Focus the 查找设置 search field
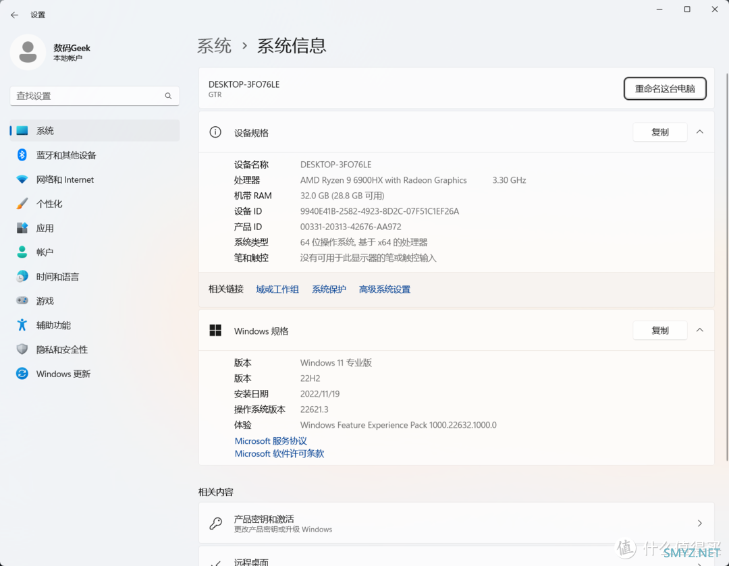Image resolution: width=729 pixels, height=566 pixels. tap(94, 96)
